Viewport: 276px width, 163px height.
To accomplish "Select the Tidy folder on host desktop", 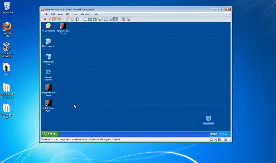I will 7,69.
